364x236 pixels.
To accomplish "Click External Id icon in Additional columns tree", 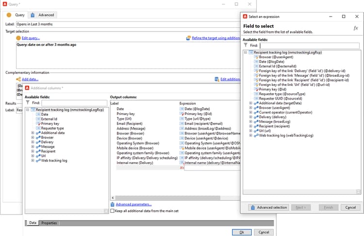I will tap(38, 119).
